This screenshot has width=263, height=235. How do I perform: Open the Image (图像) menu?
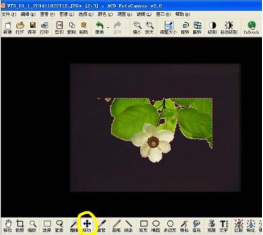67,14
